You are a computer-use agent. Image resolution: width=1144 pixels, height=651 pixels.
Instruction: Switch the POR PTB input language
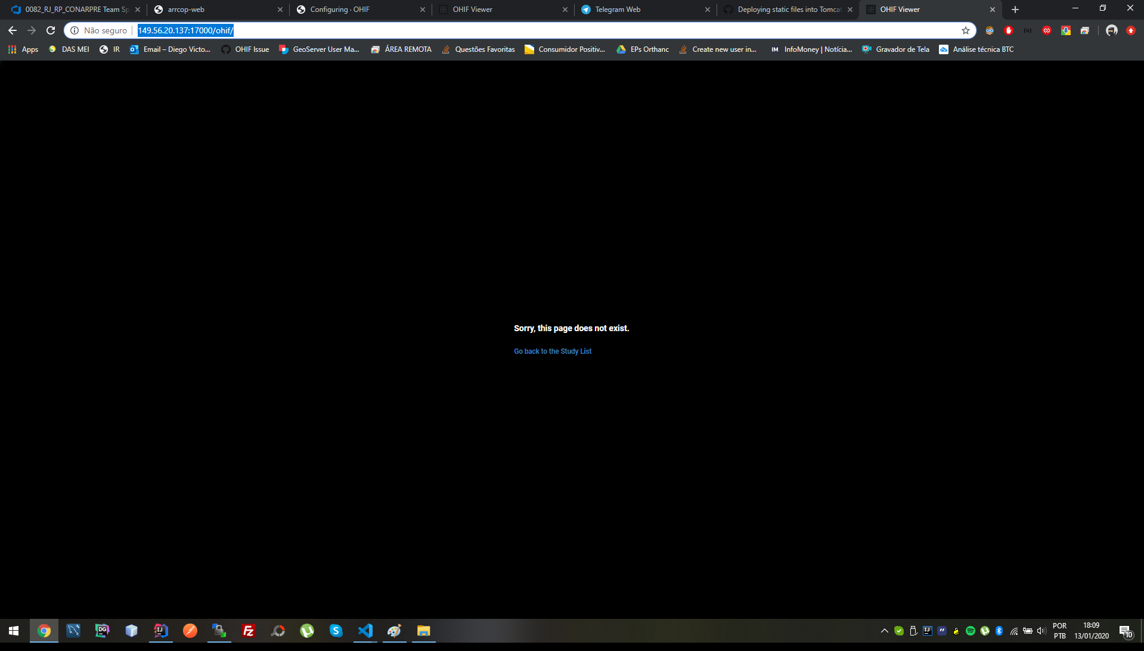tap(1059, 631)
